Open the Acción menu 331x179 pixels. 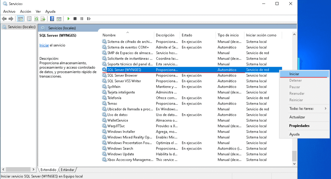pyautogui.click(x=26, y=11)
